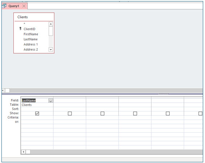Viewport: 205px width, 163px height.
Task: Click the Clients Table cell in grid
Action: click(37, 105)
